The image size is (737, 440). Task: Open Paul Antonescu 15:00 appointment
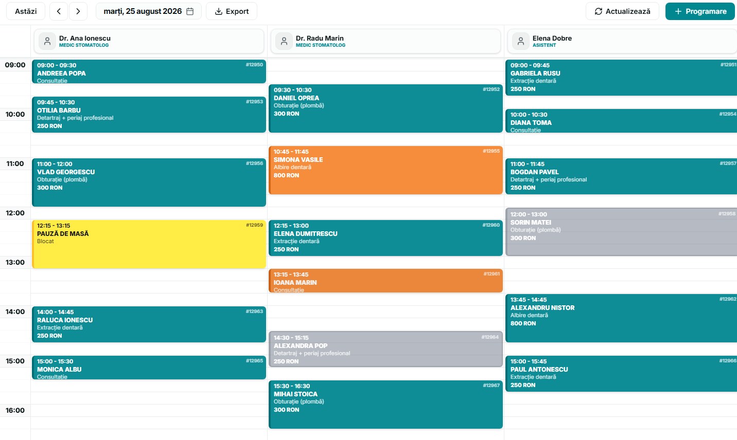(621, 374)
